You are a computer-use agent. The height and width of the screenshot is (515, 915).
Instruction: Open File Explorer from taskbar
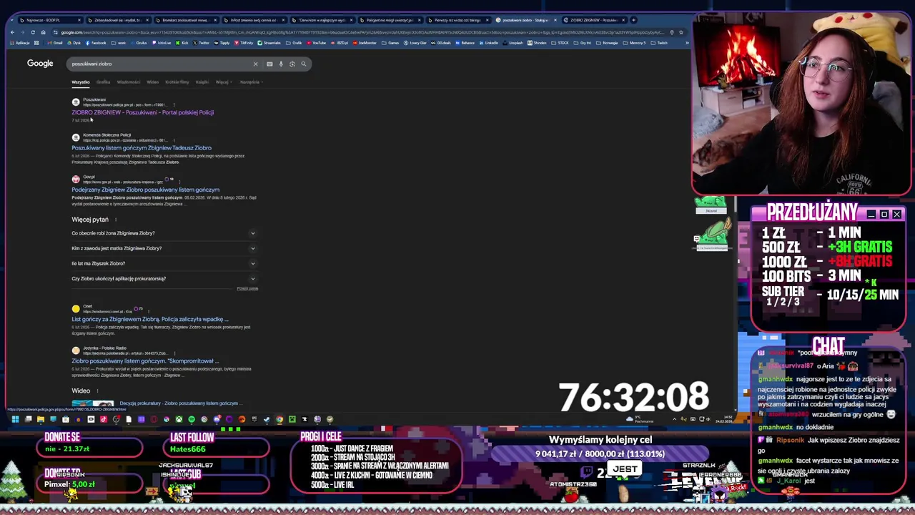point(41,419)
